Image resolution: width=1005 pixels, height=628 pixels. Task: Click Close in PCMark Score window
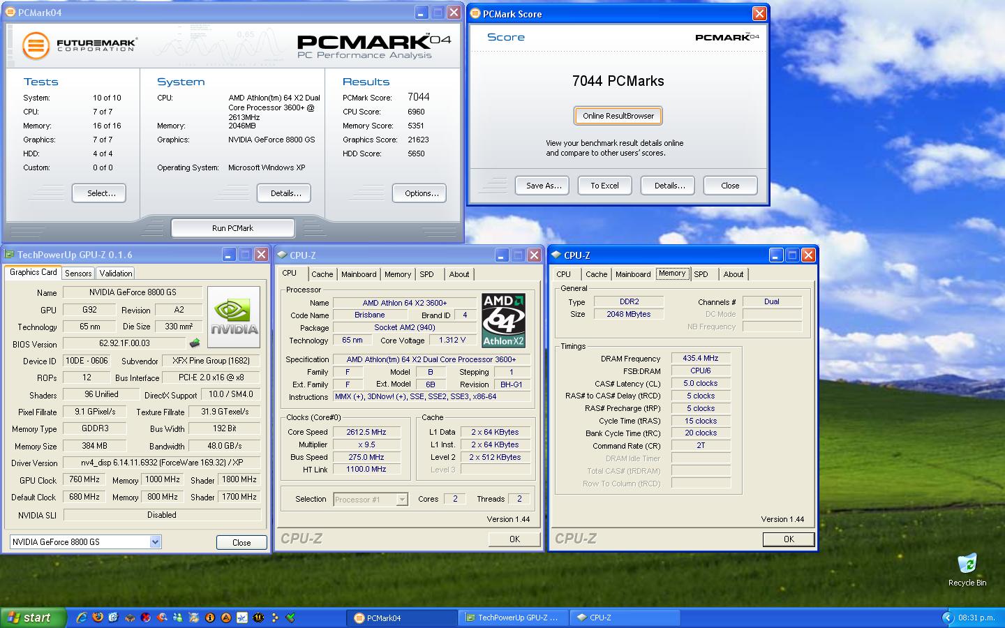click(x=730, y=186)
